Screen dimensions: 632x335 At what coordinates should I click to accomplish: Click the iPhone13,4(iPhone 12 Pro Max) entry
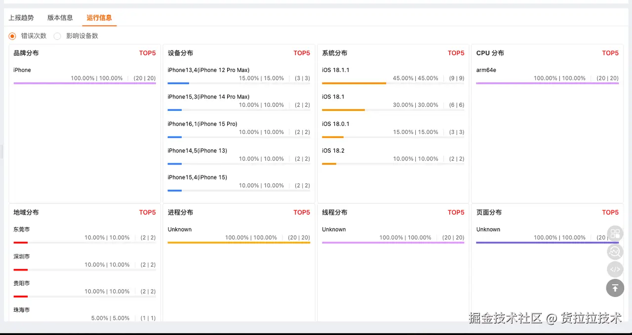[x=208, y=70]
